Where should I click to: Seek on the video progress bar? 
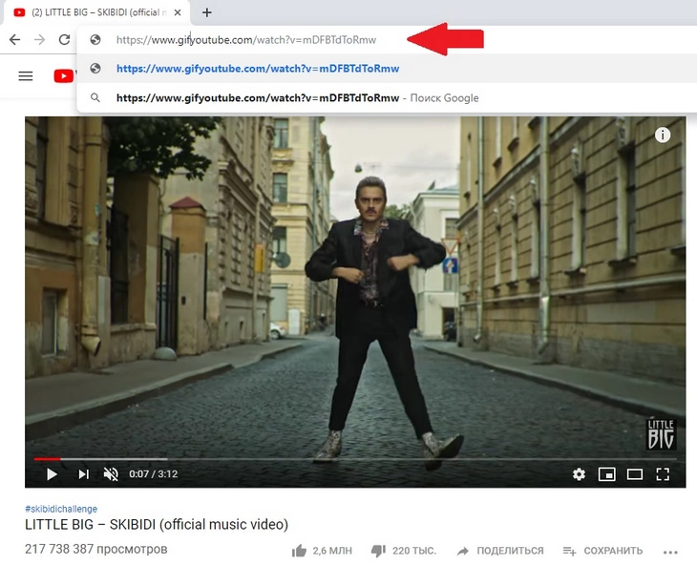pos(355,459)
